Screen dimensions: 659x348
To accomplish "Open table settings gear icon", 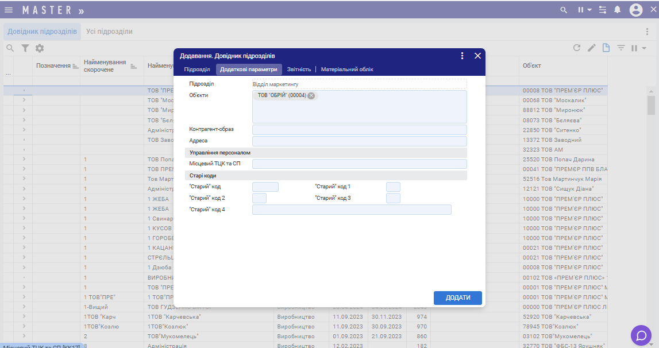I will [x=40, y=48].
